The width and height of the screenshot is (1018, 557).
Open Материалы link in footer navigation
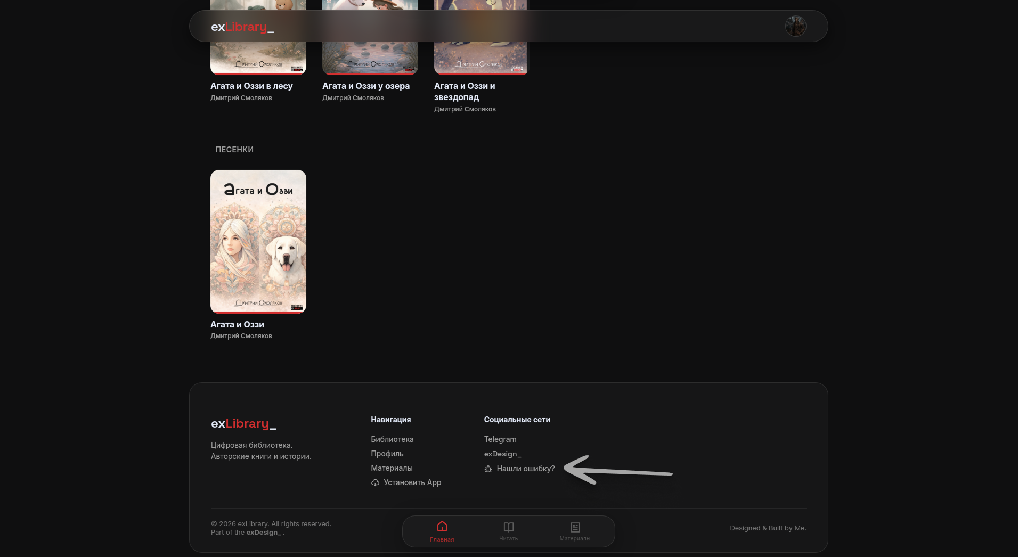392,468
